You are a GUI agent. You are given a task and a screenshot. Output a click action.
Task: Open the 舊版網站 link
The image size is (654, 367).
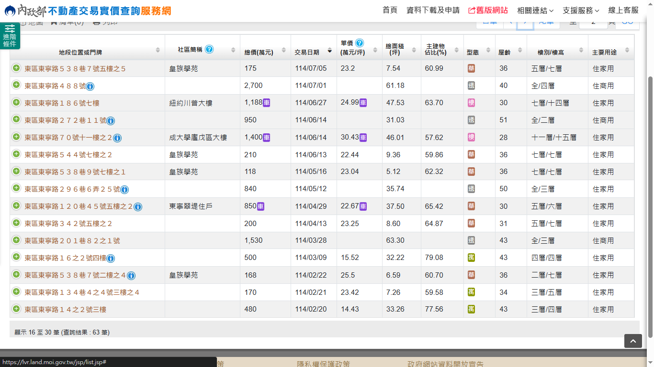tap(488, 11)
